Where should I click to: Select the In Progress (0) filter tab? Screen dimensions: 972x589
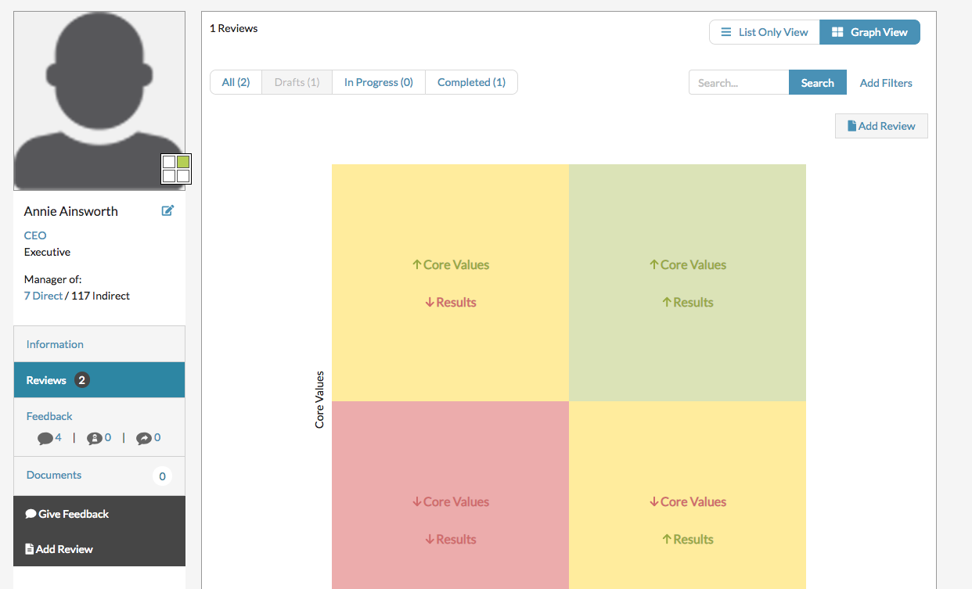[x=379, y=82]
